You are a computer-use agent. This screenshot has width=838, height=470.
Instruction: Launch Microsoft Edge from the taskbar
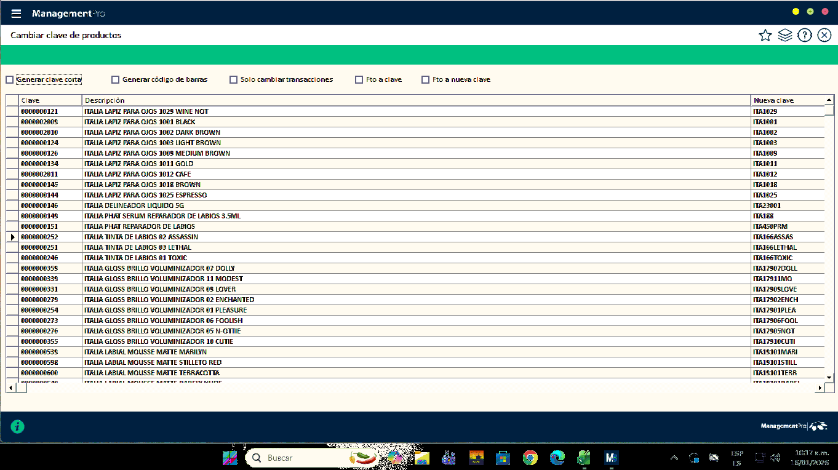(557, 458)
